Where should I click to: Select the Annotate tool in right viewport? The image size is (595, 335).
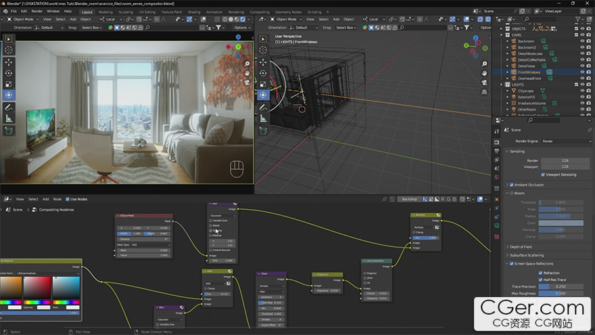(263, 108)
